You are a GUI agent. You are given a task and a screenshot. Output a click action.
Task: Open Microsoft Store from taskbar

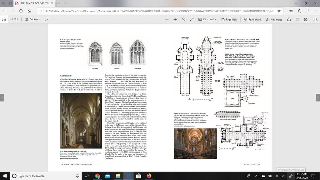(x=138, y=176)
